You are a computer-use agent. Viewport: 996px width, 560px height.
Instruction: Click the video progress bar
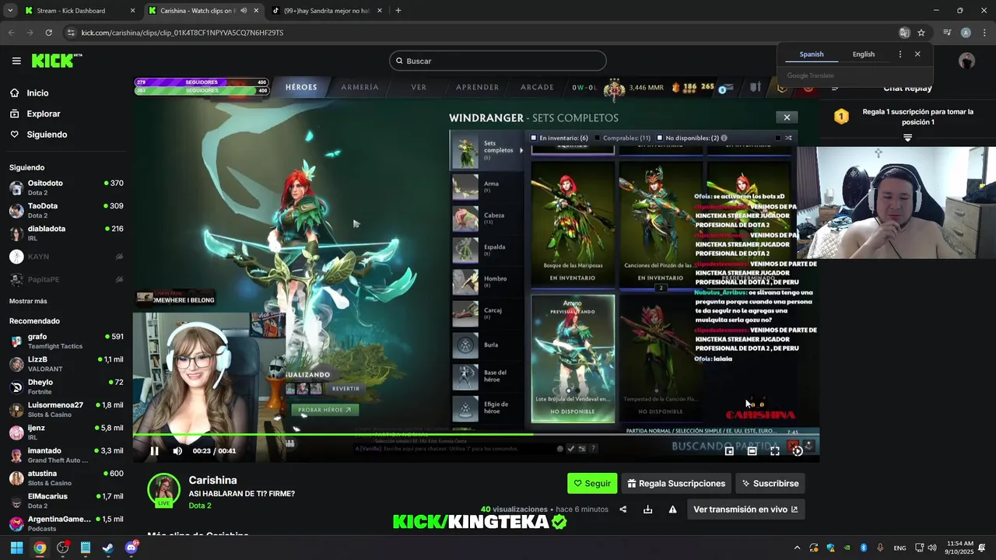pos(475,434)
